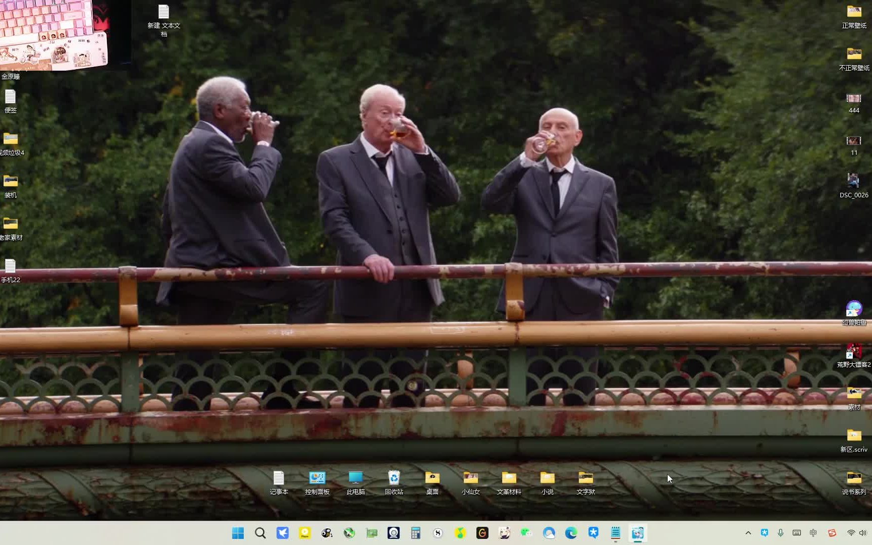Open the blue star chat app in taskbar

pyautogui.click(x=593, y=533)
